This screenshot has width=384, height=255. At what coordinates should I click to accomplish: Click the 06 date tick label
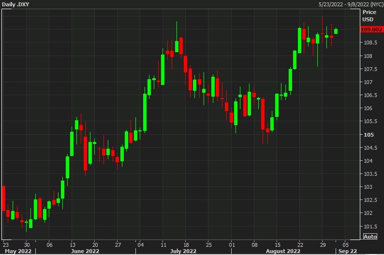tap(49, 245)
